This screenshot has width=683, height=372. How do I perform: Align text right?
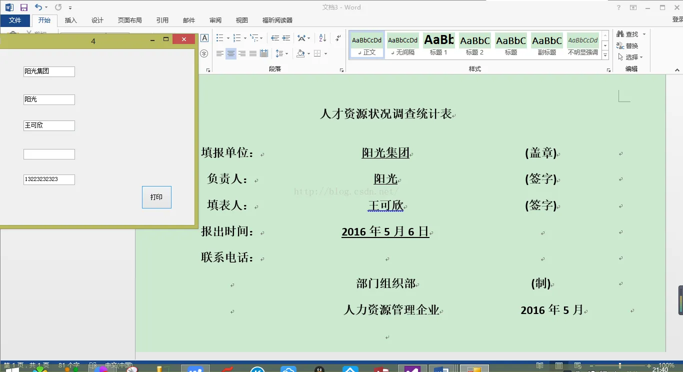[242, 53]
